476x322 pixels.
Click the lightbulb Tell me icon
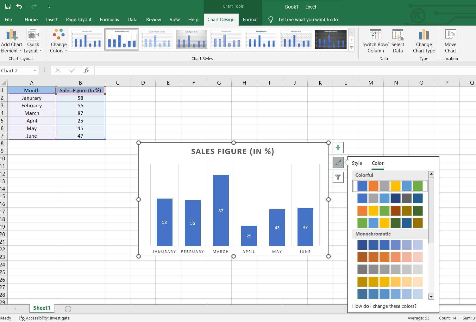click(x=271, y=20)
